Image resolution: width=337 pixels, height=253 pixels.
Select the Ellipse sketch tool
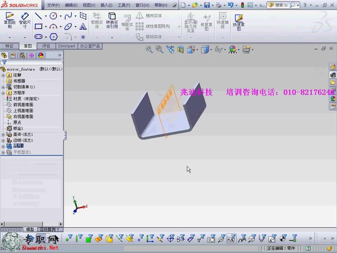click(x=68, y=26)
